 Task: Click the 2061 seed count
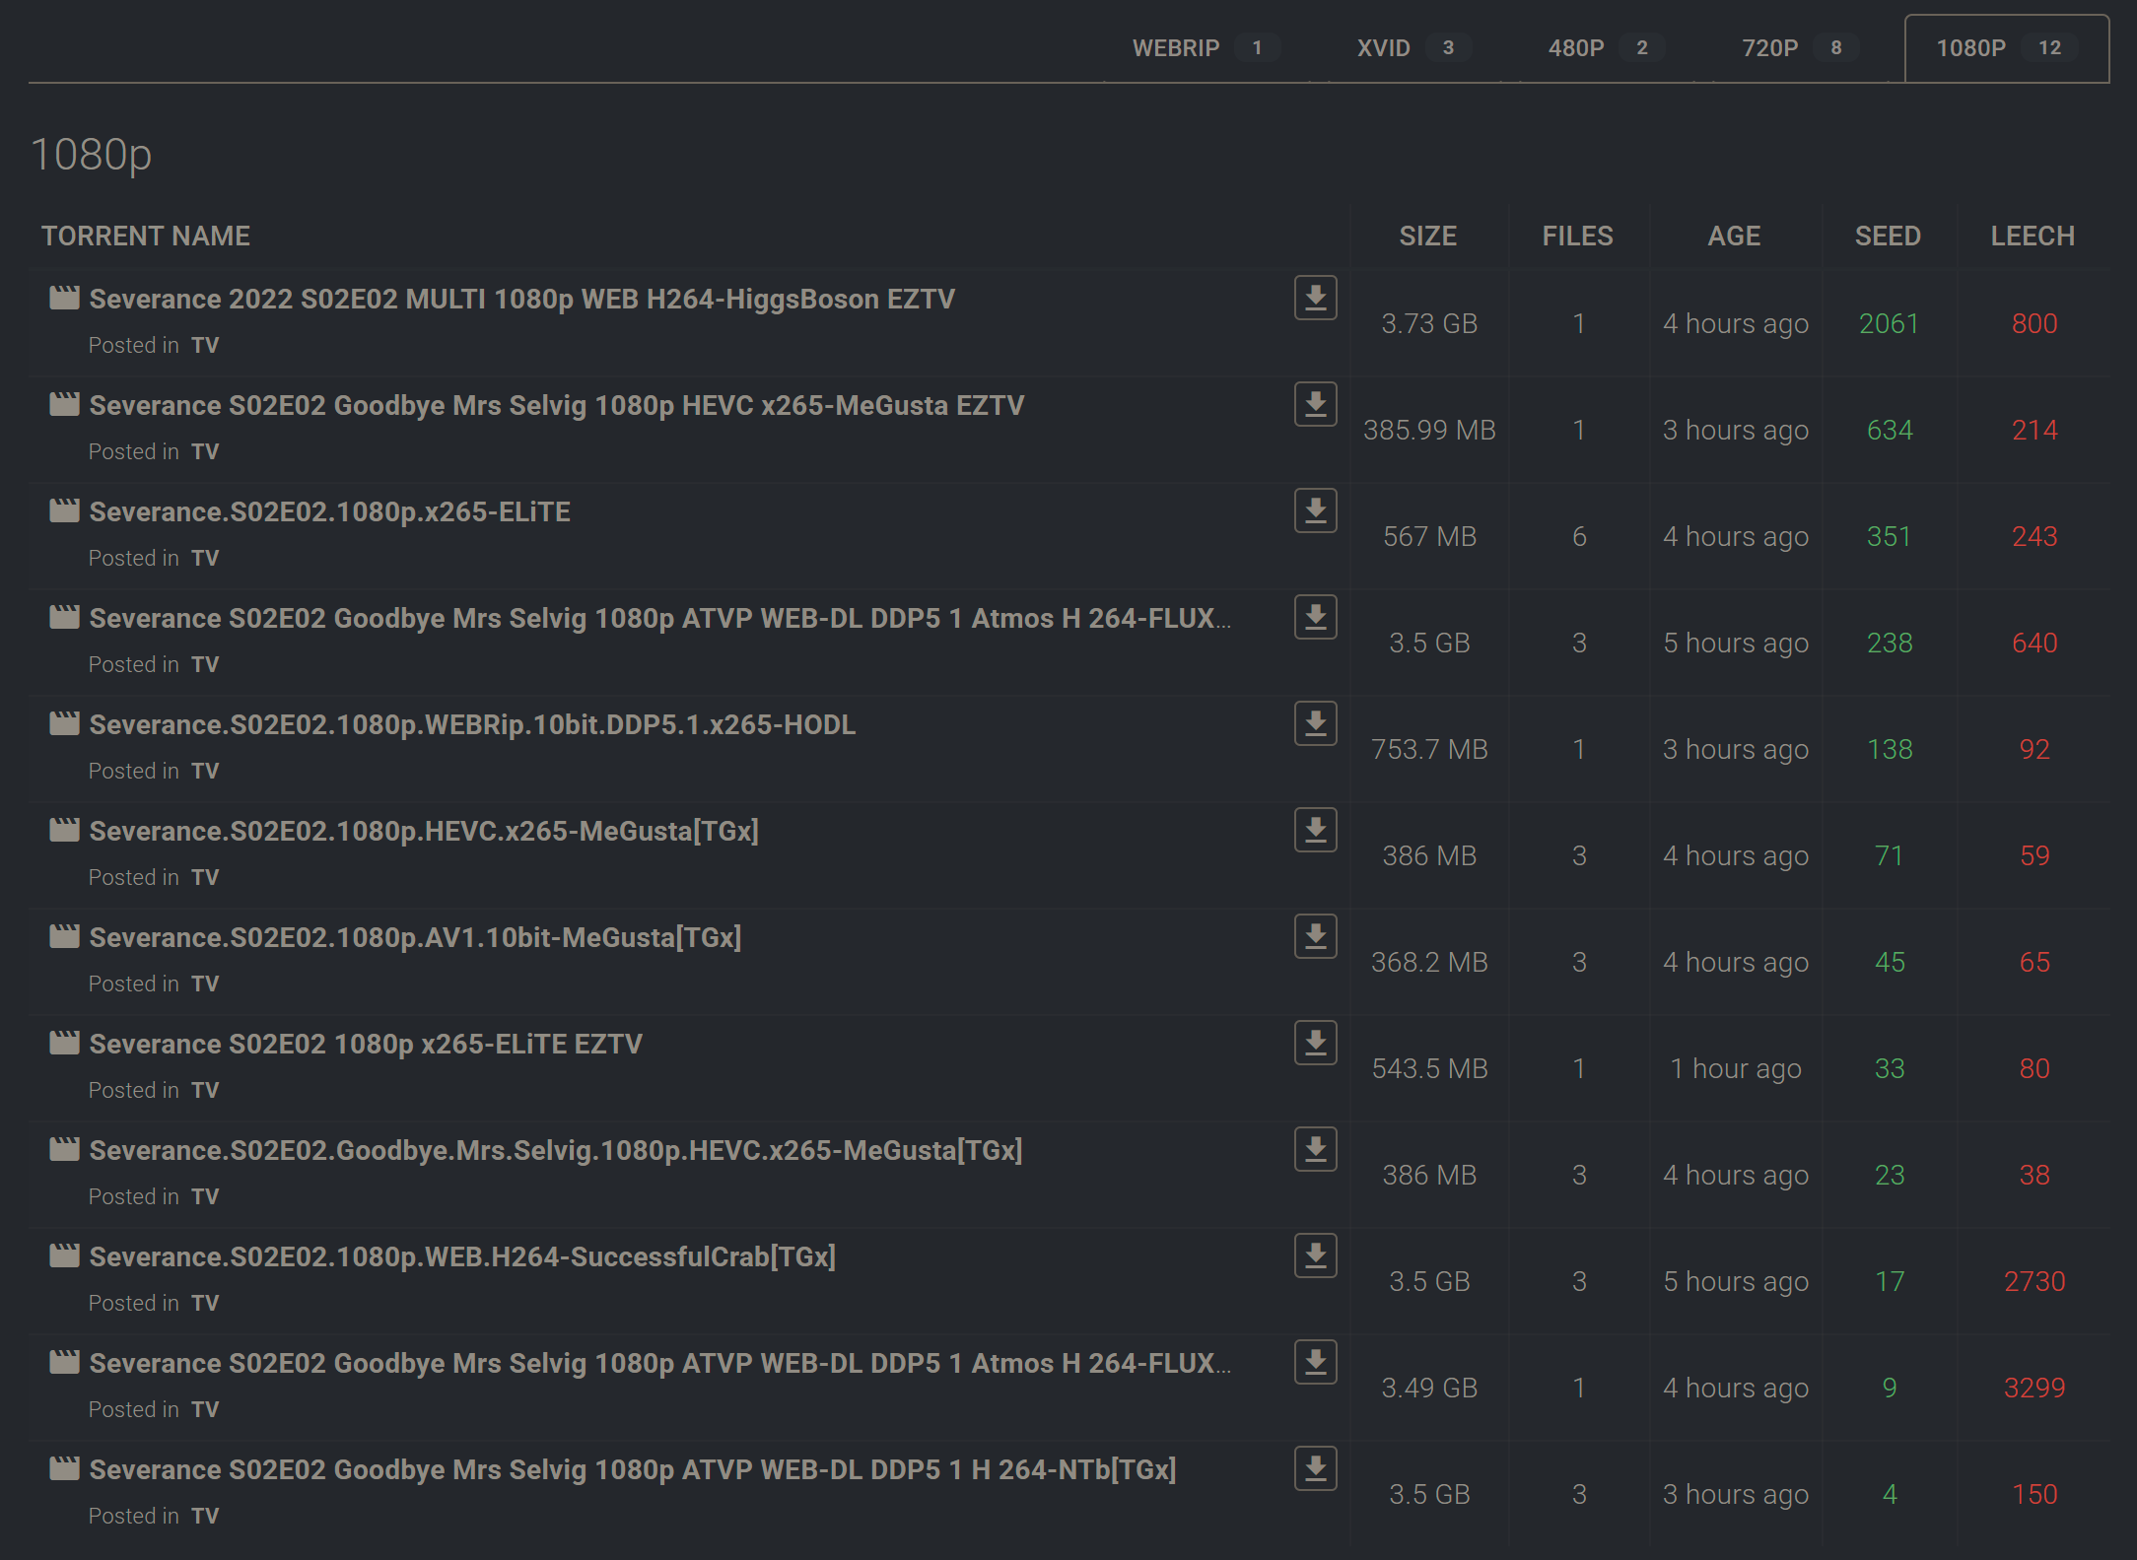click(1889, 323)
